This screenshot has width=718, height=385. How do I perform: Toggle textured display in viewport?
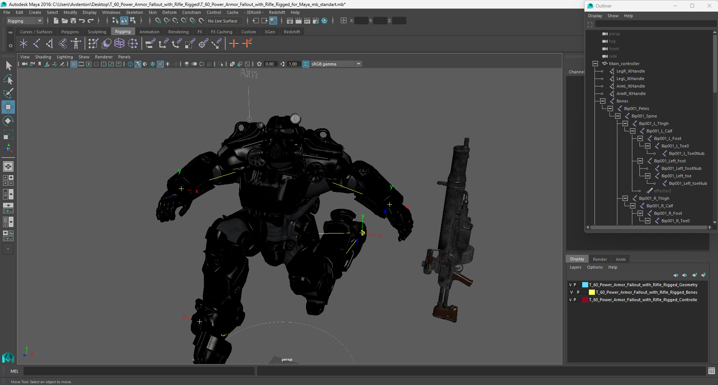[x=160, y=64]
